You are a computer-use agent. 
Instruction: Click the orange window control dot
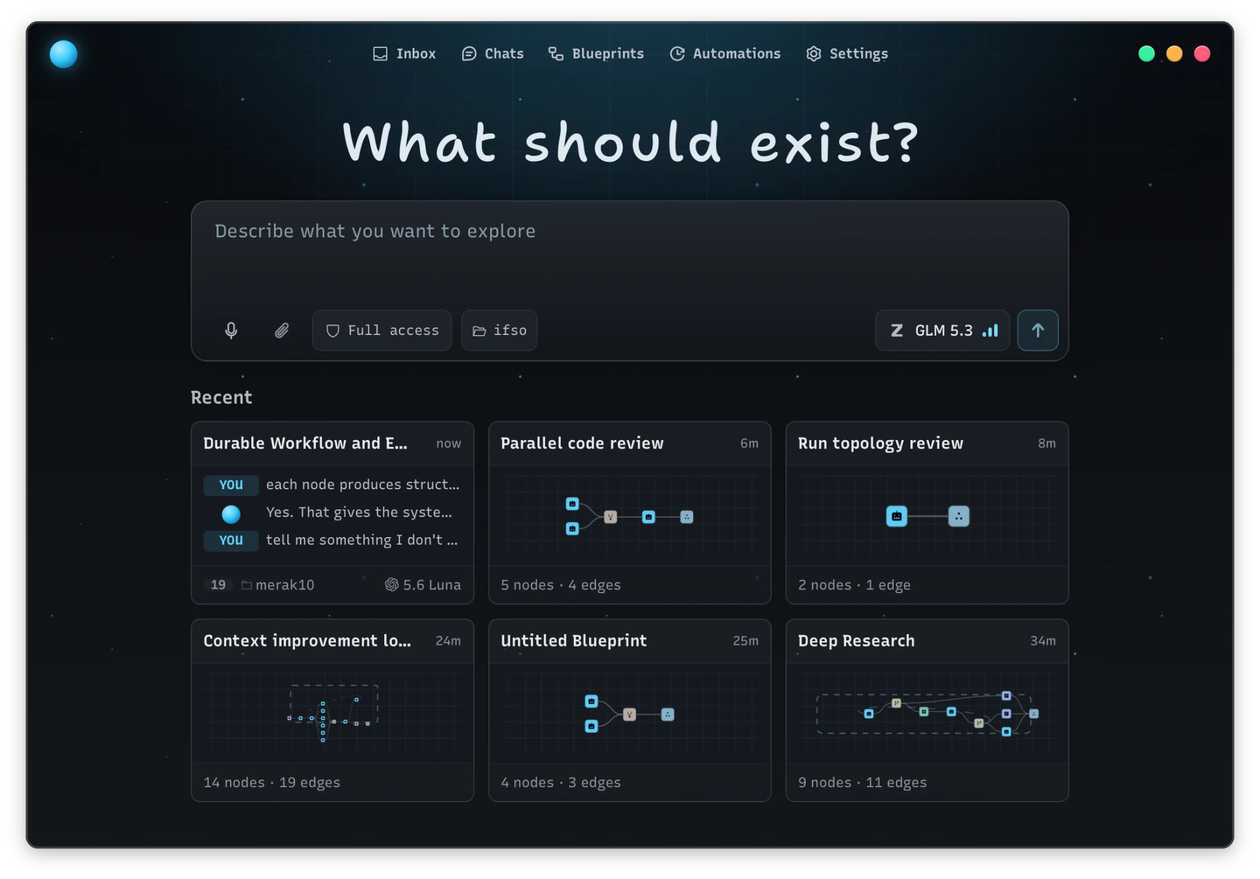point(1174,54)
